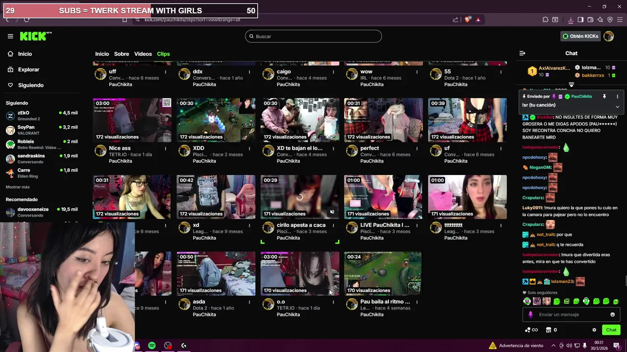Click the purple microphone icon in chat
The height and width of the screenshot is (352, 627).
tap(531, 314)
